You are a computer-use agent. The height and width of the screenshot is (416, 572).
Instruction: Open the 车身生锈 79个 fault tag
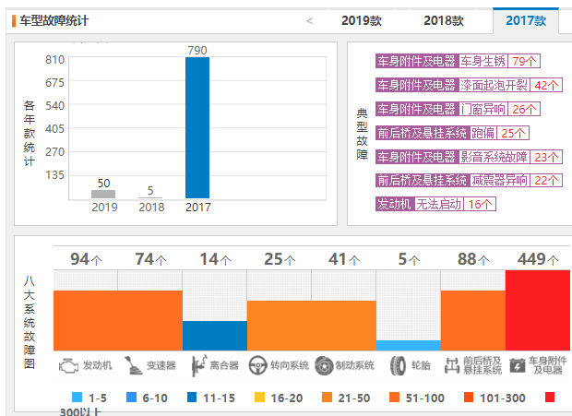click(x=458, y=61)
